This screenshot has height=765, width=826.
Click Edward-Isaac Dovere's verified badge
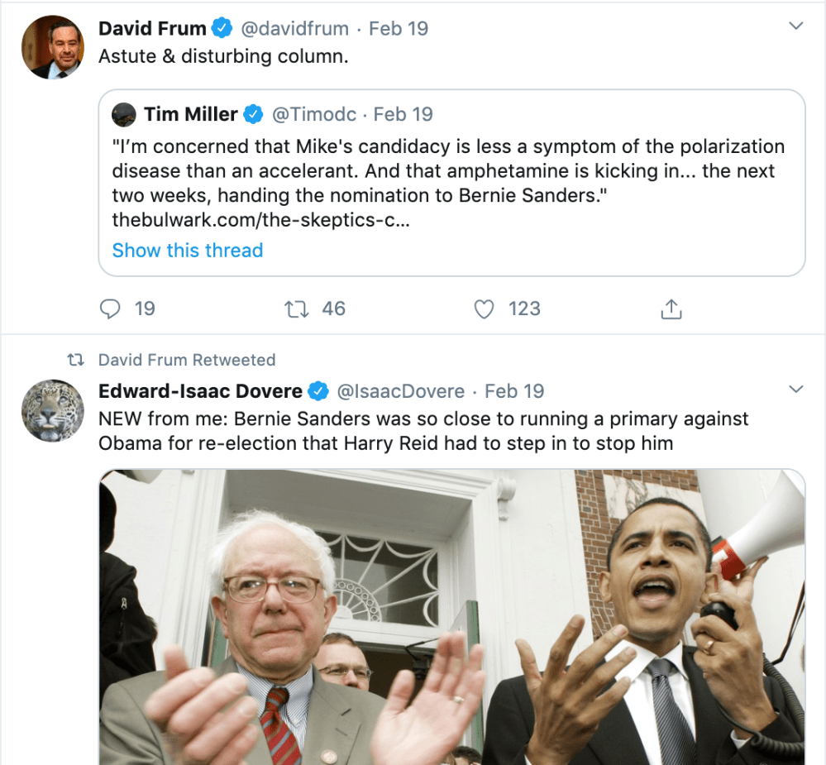tap(318, 390)
